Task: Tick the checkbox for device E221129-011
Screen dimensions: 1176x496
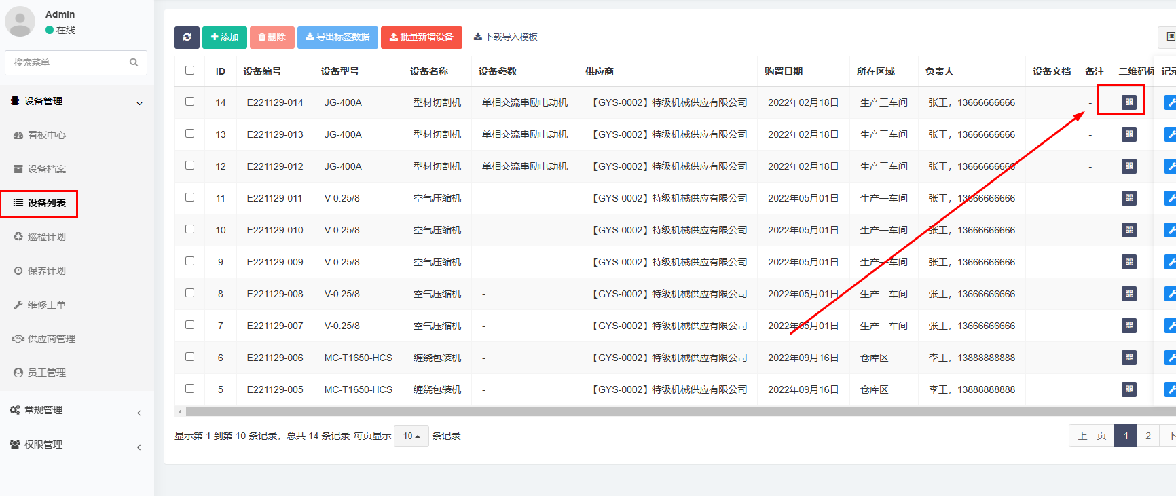Action: (190, 197)
